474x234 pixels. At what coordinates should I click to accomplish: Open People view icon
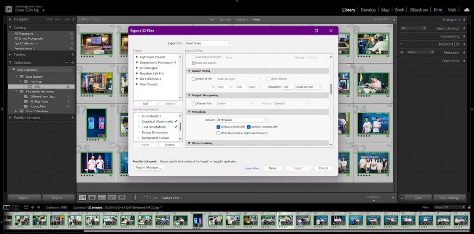coord(122,197)
